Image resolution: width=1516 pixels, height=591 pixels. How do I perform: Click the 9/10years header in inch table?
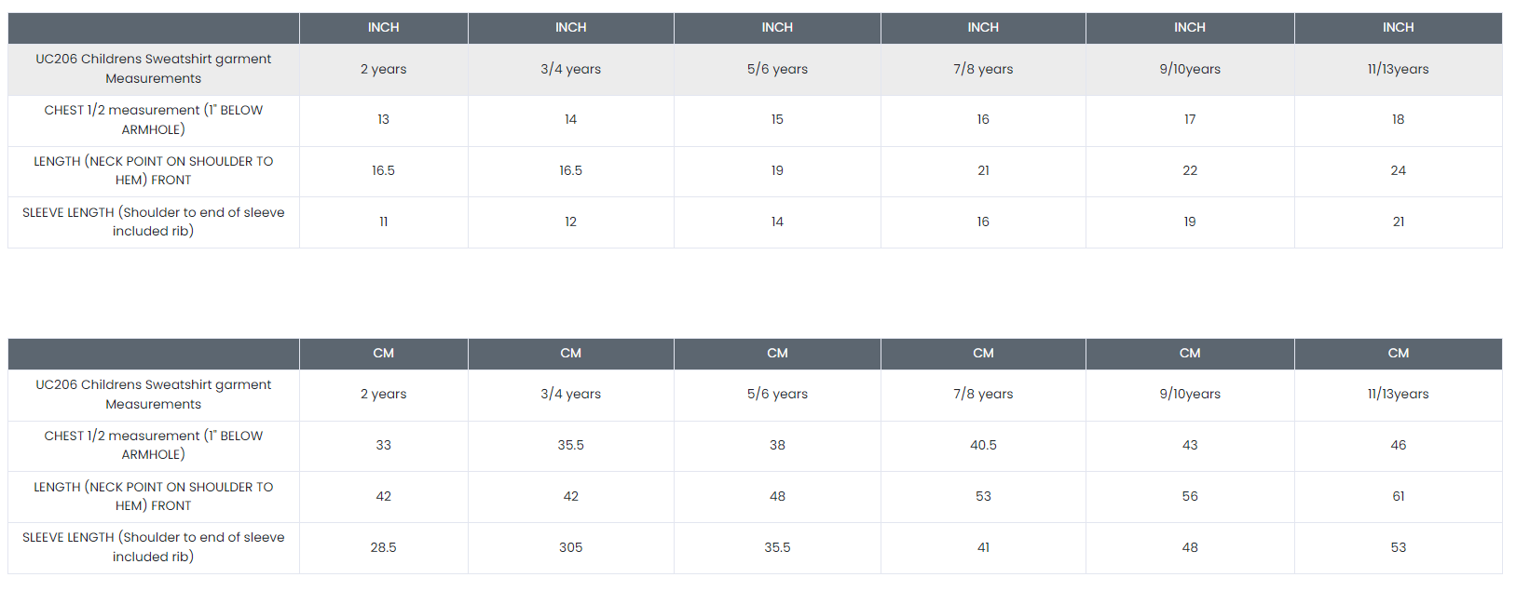coord(1190,69)
